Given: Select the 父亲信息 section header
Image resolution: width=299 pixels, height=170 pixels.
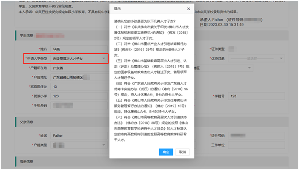Looking at the screenshot, I should (x=26, y=122).
